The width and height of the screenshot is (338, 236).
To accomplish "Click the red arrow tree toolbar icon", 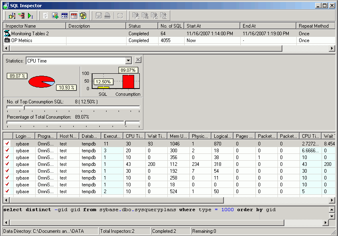I will pos(21,16).
